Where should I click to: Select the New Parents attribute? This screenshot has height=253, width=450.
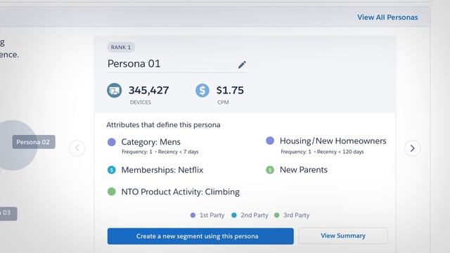304,170
